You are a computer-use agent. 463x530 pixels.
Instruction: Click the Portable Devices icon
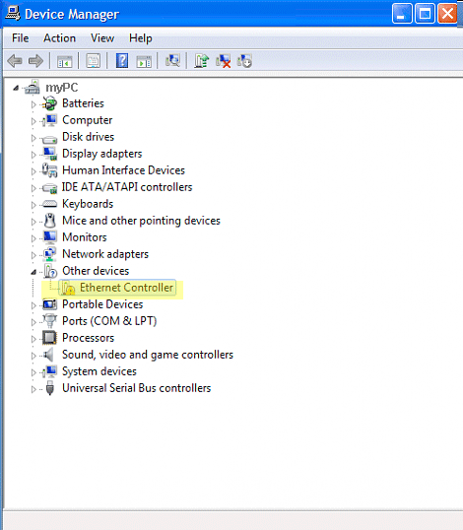50,304
